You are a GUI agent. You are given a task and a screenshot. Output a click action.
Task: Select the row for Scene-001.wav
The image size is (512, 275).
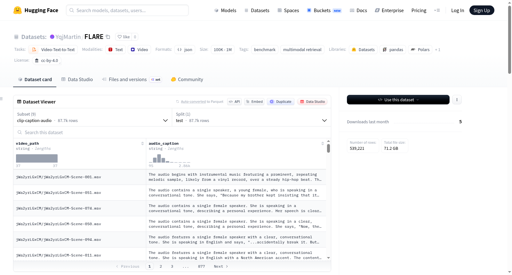(170, 177)
